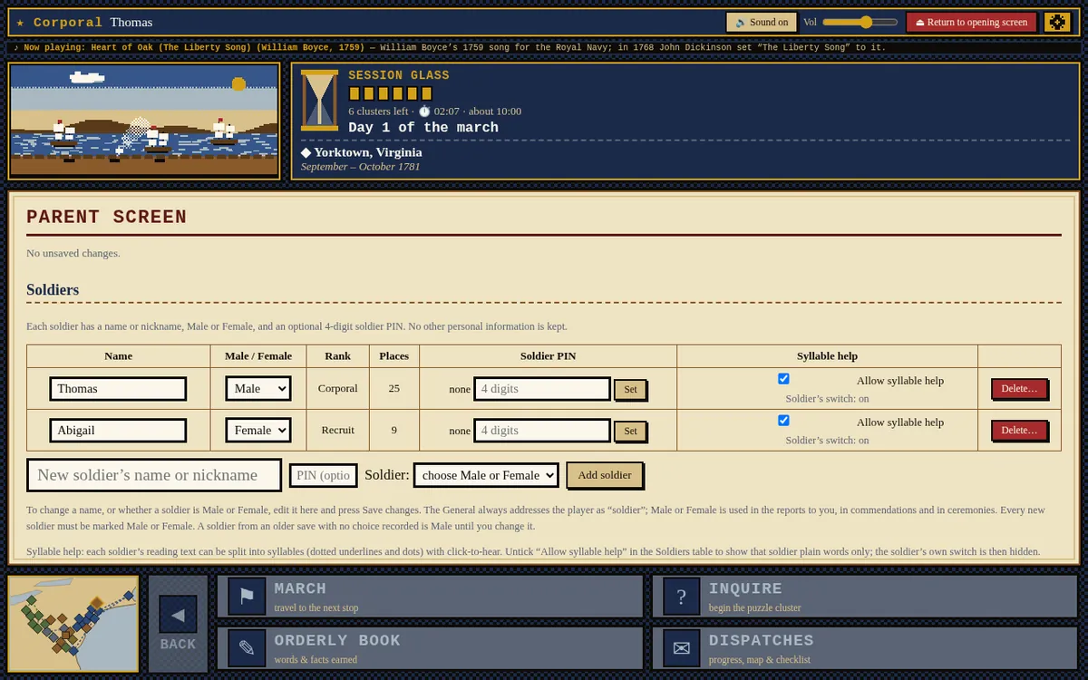Viewport: 1088px width, 680px height.
Task: Open the choose Male or Female dropdown
Action: [486, 475]
